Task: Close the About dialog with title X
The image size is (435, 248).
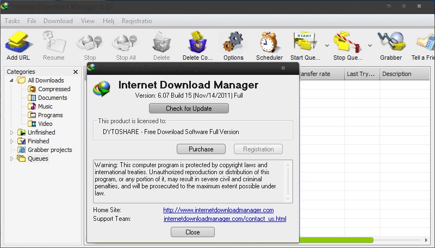Action: pyautogui.click(x=283, y=68)
